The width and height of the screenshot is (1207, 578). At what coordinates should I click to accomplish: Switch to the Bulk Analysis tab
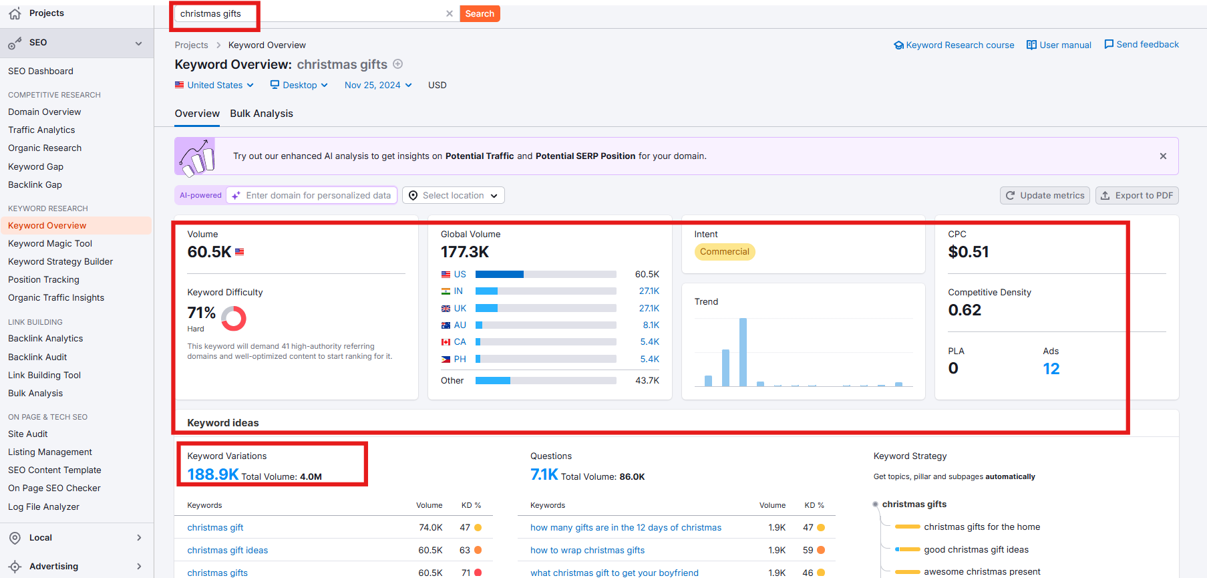coord(262,114)
